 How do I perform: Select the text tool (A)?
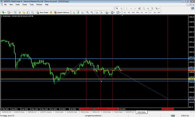click(148, 8)
